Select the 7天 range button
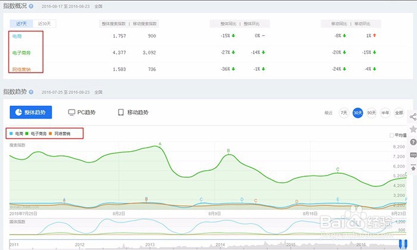This screenshot has height=250, width=417. tap(344, 112)
